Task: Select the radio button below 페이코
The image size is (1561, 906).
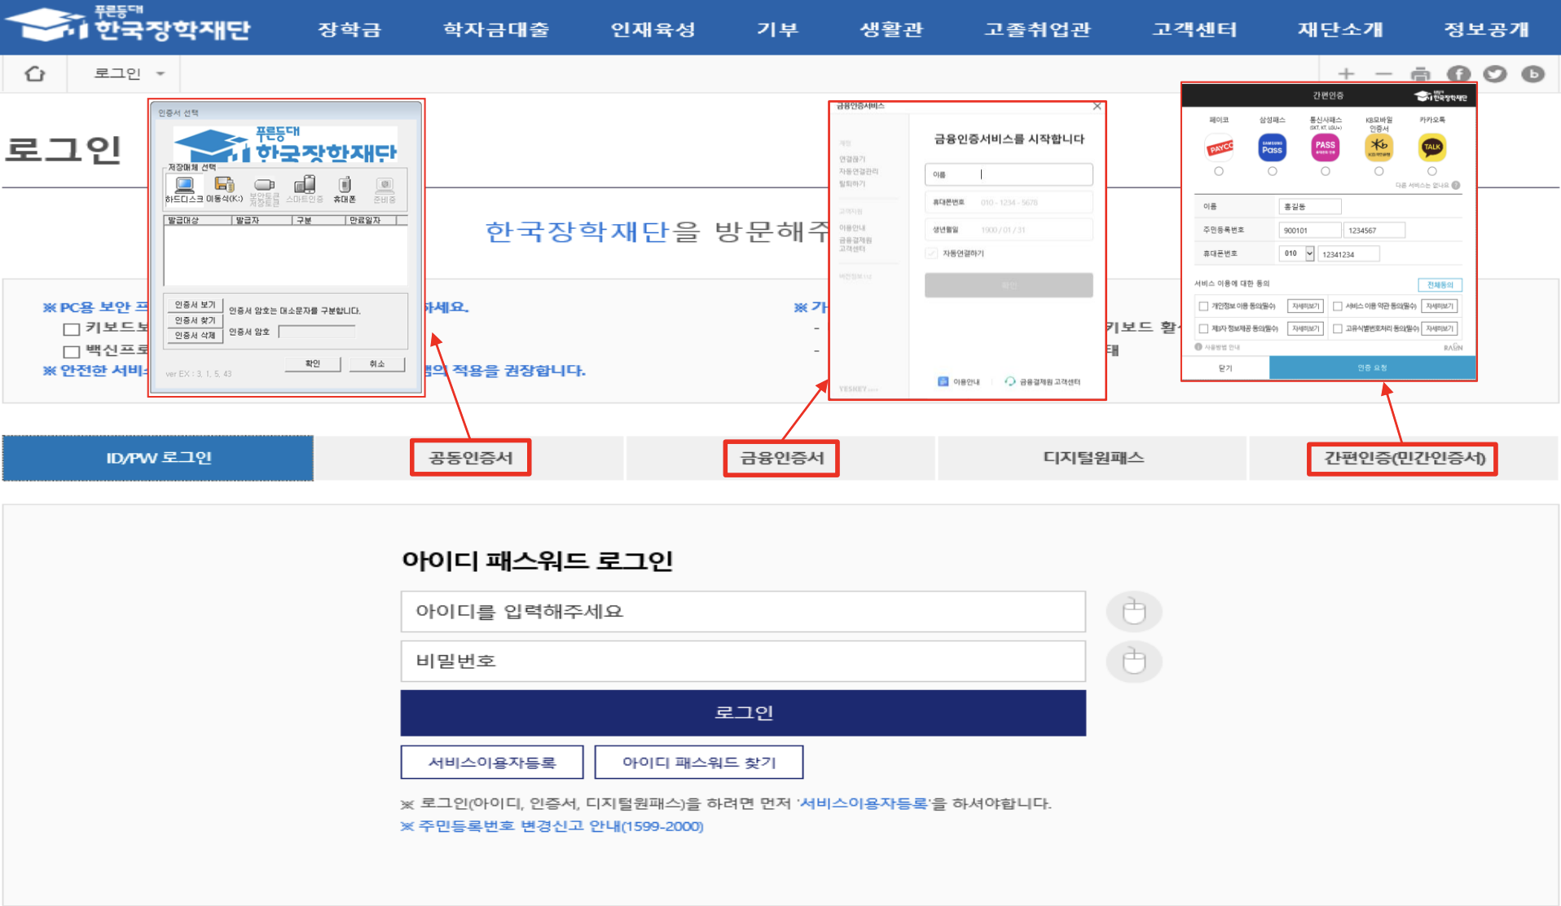Action: tap(1220, 171)
